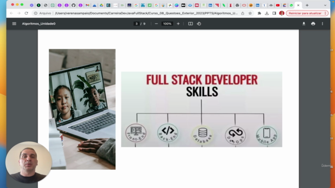Click the laptop video call photo on slide

[82, 109]
